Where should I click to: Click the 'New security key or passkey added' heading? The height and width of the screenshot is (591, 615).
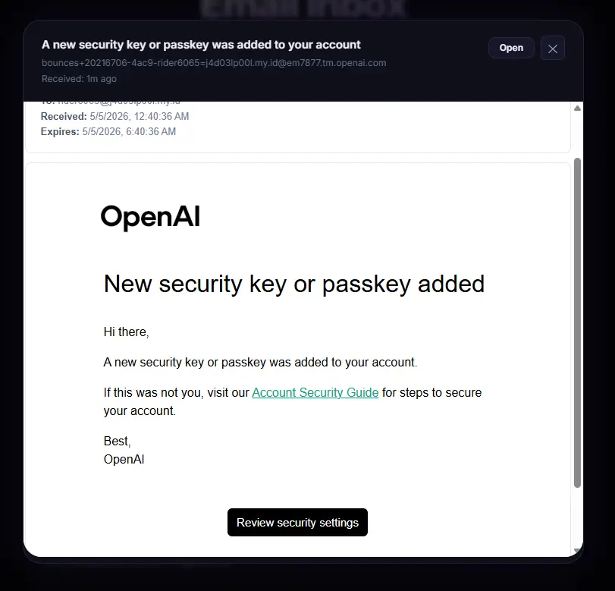[294, 284]
